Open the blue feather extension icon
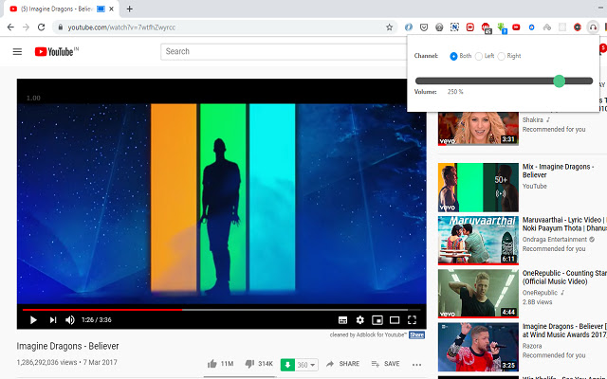607x379 pixels. 409,27
